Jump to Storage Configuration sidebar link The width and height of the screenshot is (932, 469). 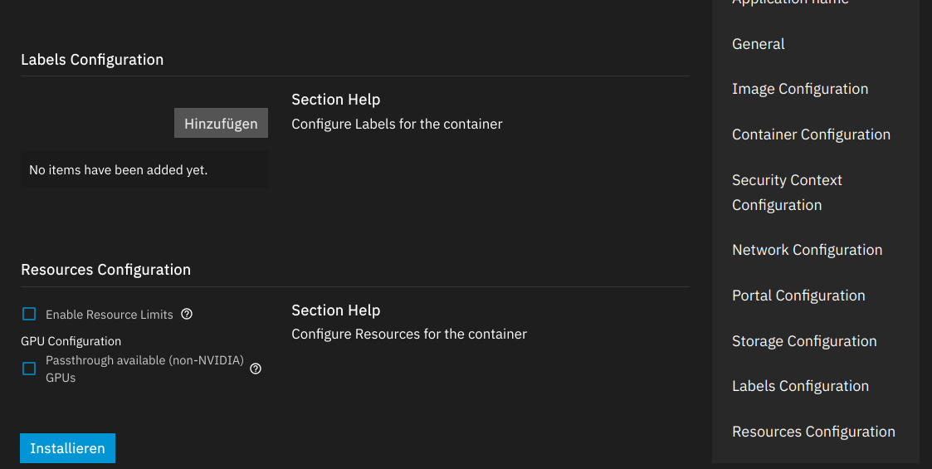(804, 341)
